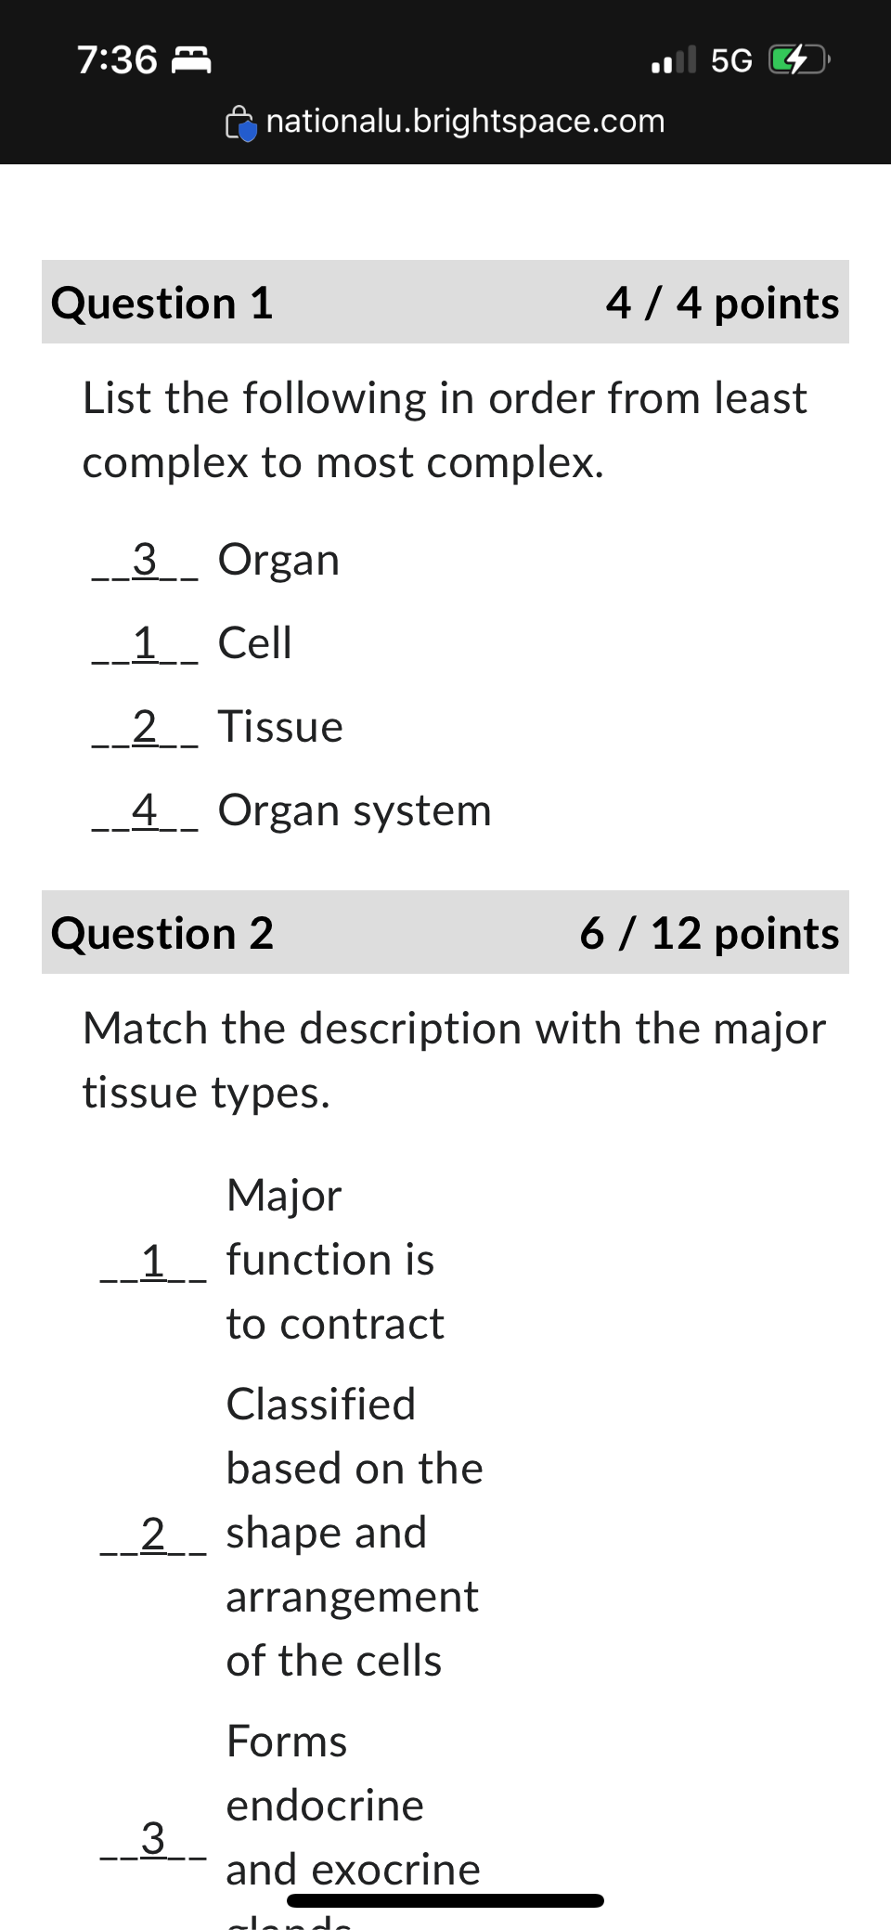Viewport: 891px width, 1930px height.
Task: Tap the word 'Organ system' label
Action: pyautogui.click(x=355, y=810)
